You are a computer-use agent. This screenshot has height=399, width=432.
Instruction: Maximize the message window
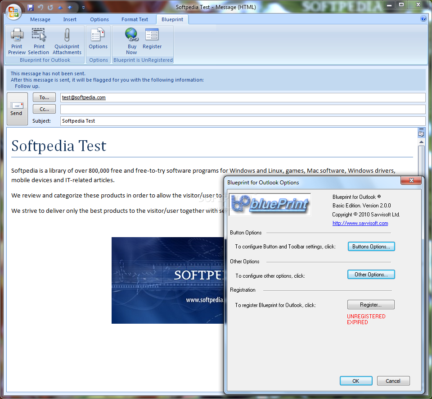tap(401, 5)
